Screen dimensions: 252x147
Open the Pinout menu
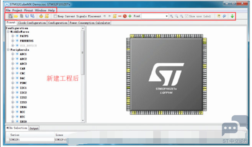coord(28,10)
